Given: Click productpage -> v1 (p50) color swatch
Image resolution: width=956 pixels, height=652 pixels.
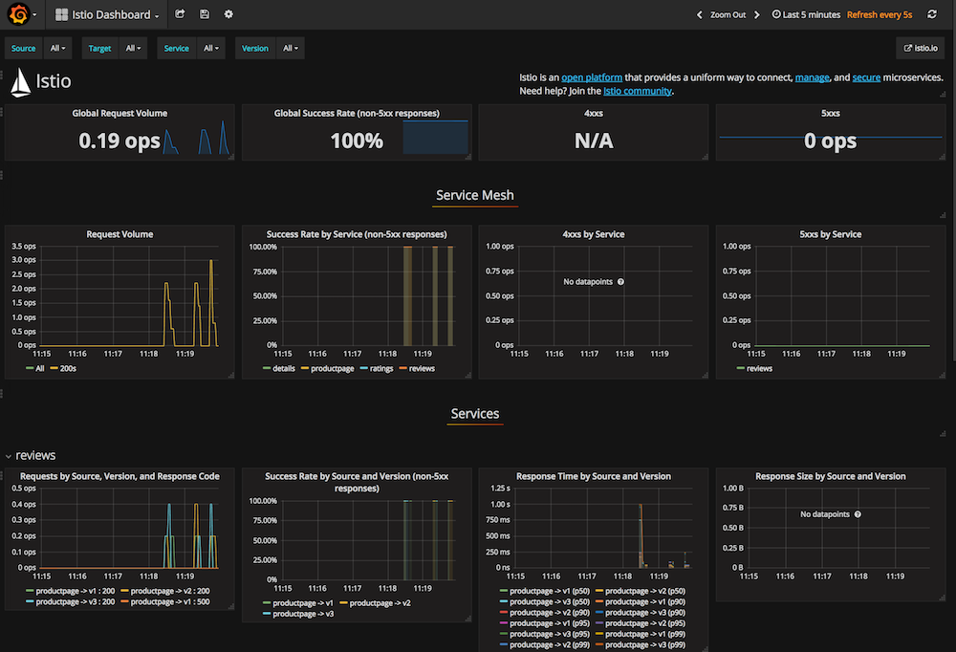Looking at the screenshot, I should (504, 591).
